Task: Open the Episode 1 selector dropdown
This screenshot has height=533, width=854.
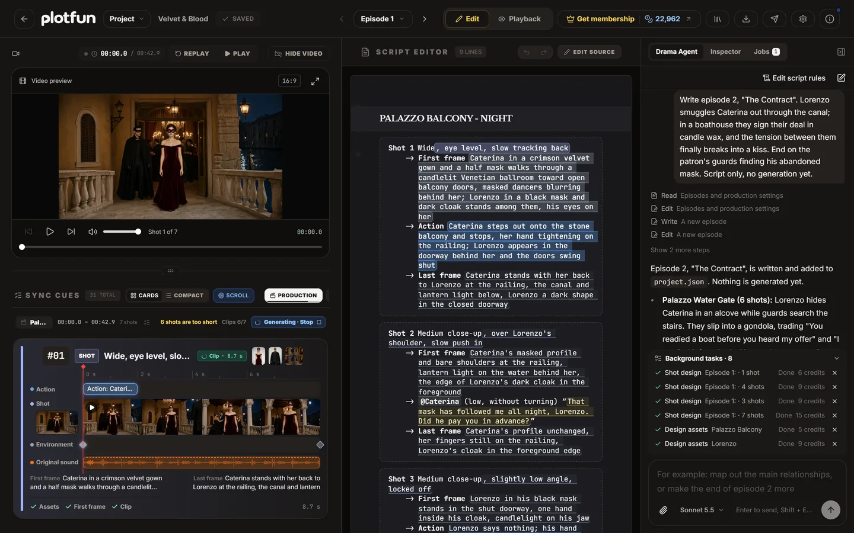Action: pyautogui.click(x=383, y=19)
